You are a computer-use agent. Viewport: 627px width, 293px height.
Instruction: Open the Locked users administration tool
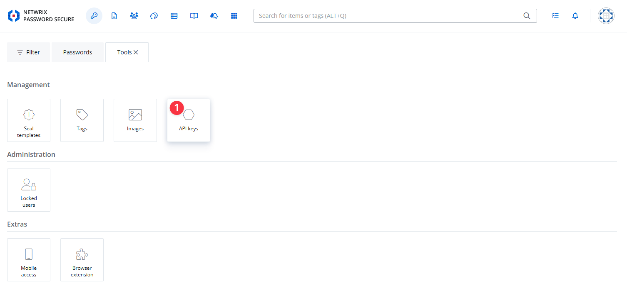pos(28,190)
